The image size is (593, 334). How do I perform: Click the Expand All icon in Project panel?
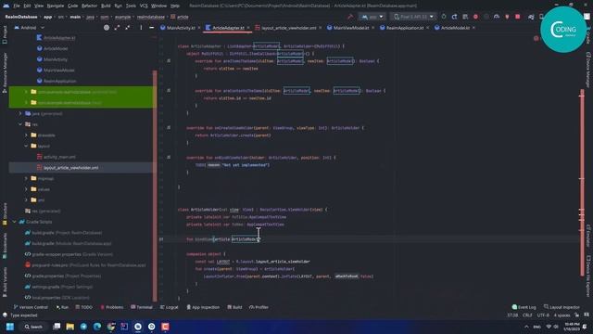117,28
